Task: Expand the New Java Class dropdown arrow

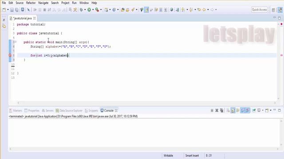Action: (118, 10)
